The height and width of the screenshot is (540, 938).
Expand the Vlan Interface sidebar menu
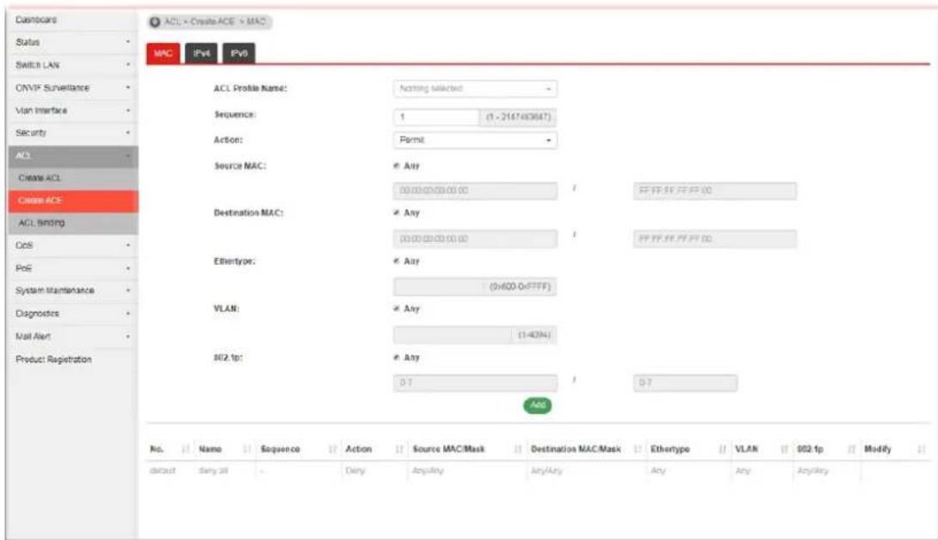coord(73,111)
